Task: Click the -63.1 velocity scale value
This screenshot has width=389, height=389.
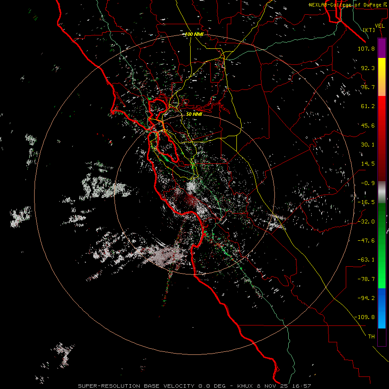Action: pyautogui.click(x=366, y=260)
